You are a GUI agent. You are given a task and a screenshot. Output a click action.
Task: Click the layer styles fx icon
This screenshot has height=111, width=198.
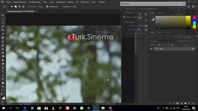coord(174,103)
